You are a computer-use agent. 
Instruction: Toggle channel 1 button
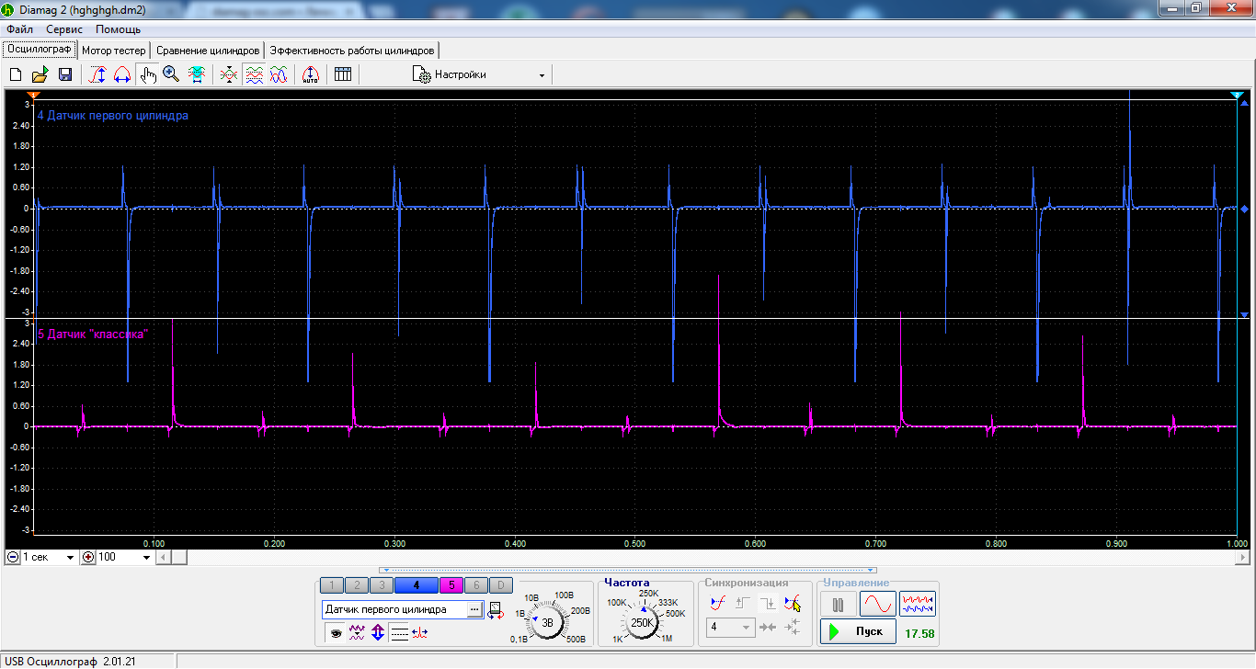tap(332, 584)
